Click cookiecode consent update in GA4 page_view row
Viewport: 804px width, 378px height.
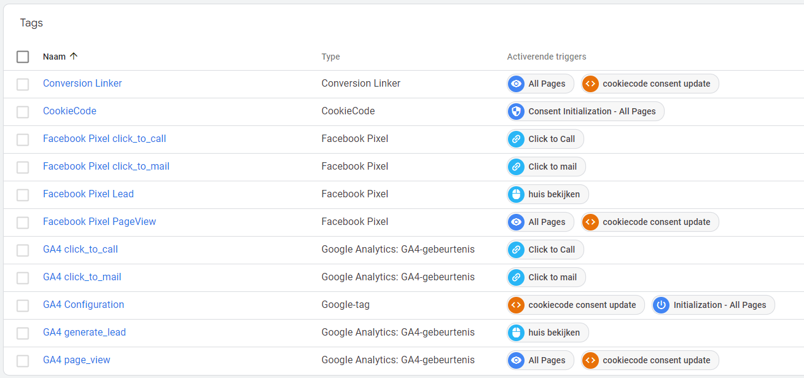point(650,360)
